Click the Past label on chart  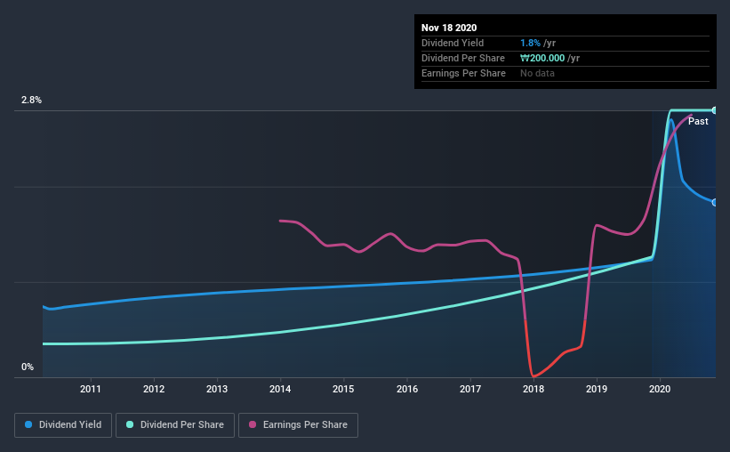tap(698, 121)
